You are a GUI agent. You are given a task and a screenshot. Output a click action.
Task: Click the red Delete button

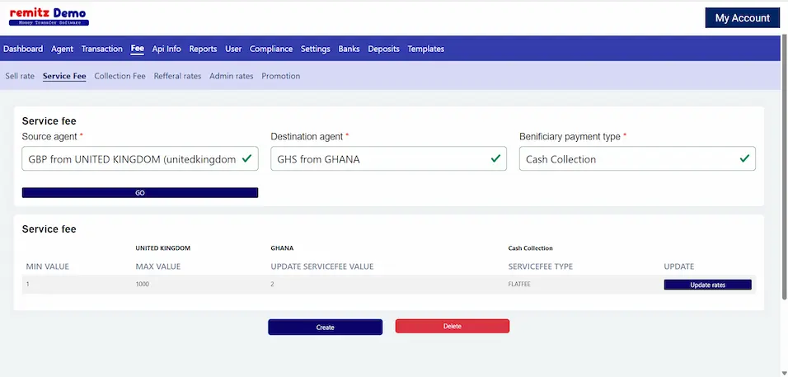(453, 326)
